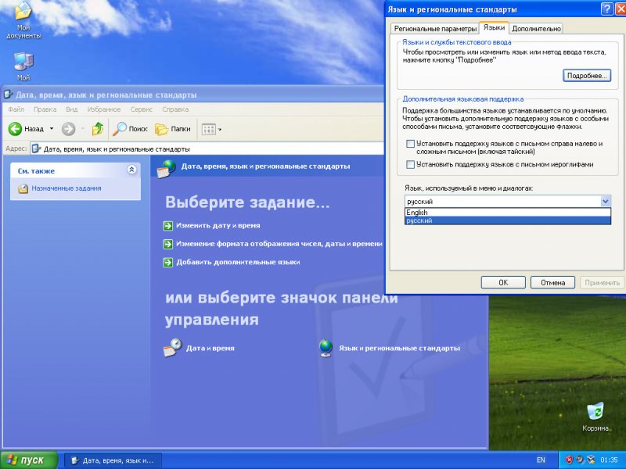
Task: Click the Up folder toolbar icon
Action: (x=98, y=129)
